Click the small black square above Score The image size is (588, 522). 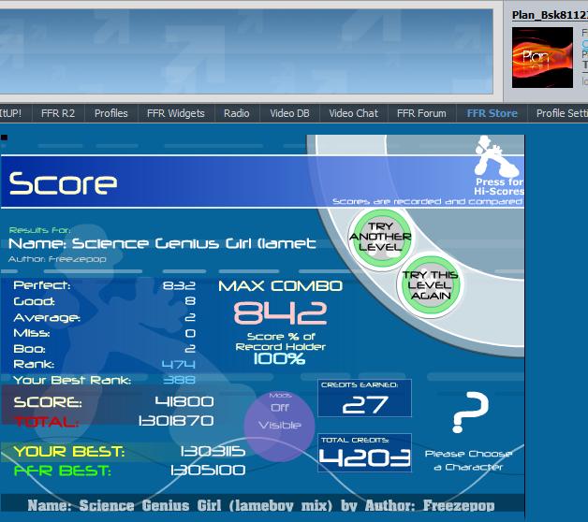(x=4, y=138)
